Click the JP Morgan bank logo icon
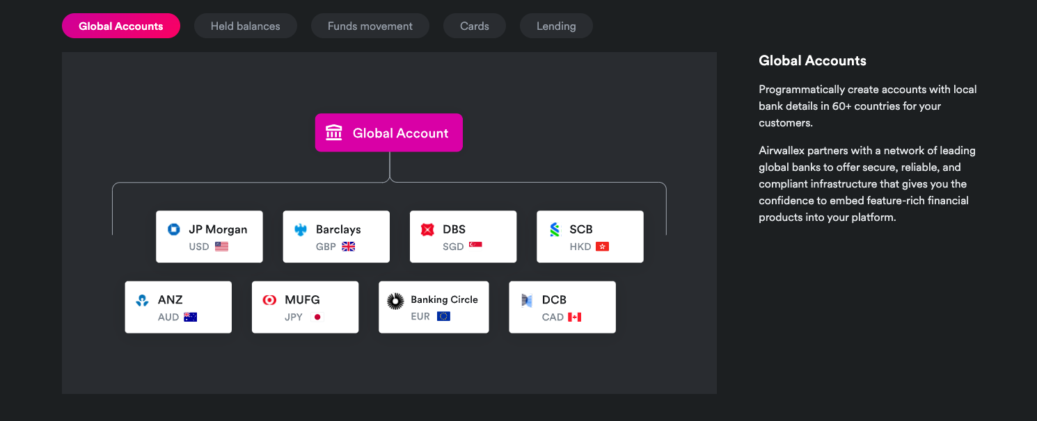This screenshot has width=1037, height=421. tap(174, 229)
